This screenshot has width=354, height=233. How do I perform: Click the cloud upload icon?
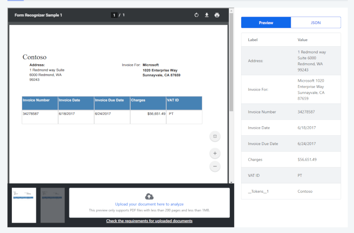[149, 197]
